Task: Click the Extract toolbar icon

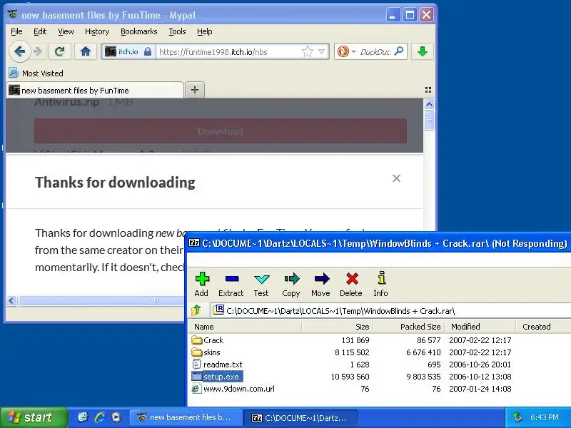Action: [x=231, y=284]
